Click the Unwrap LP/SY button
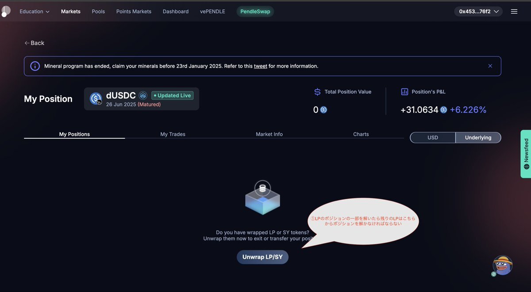 262,257
